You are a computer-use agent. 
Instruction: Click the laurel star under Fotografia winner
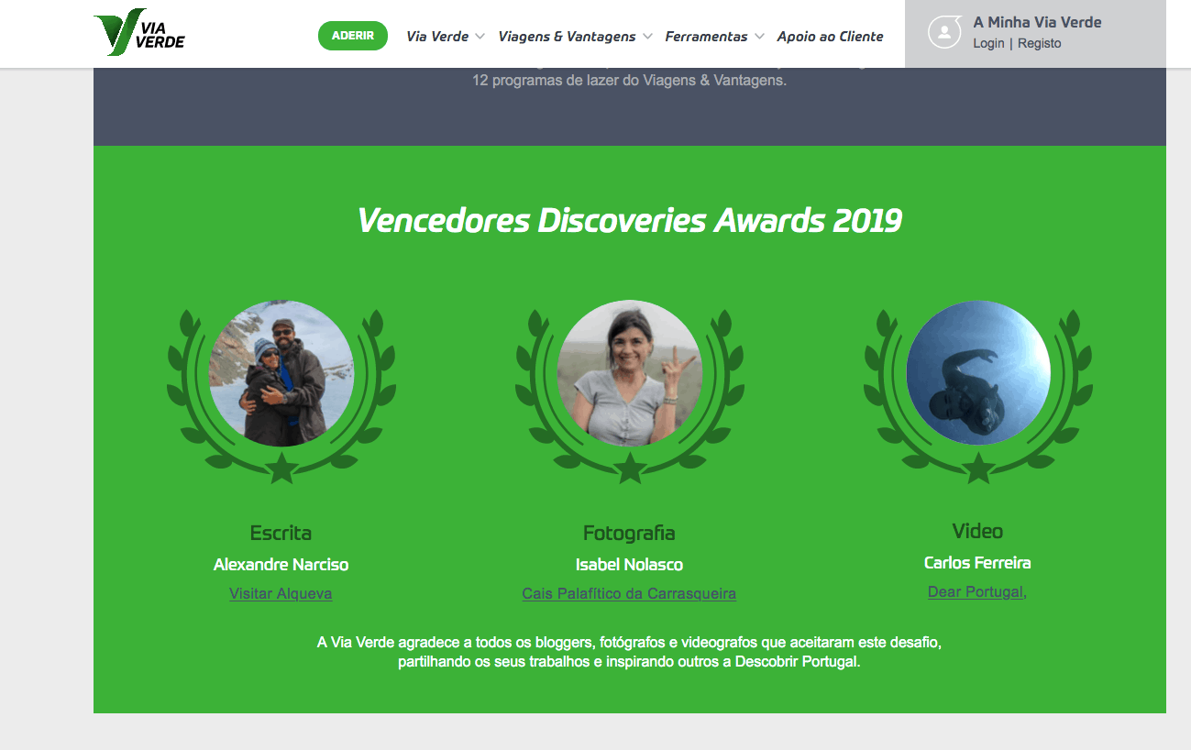tap(629, 468)
